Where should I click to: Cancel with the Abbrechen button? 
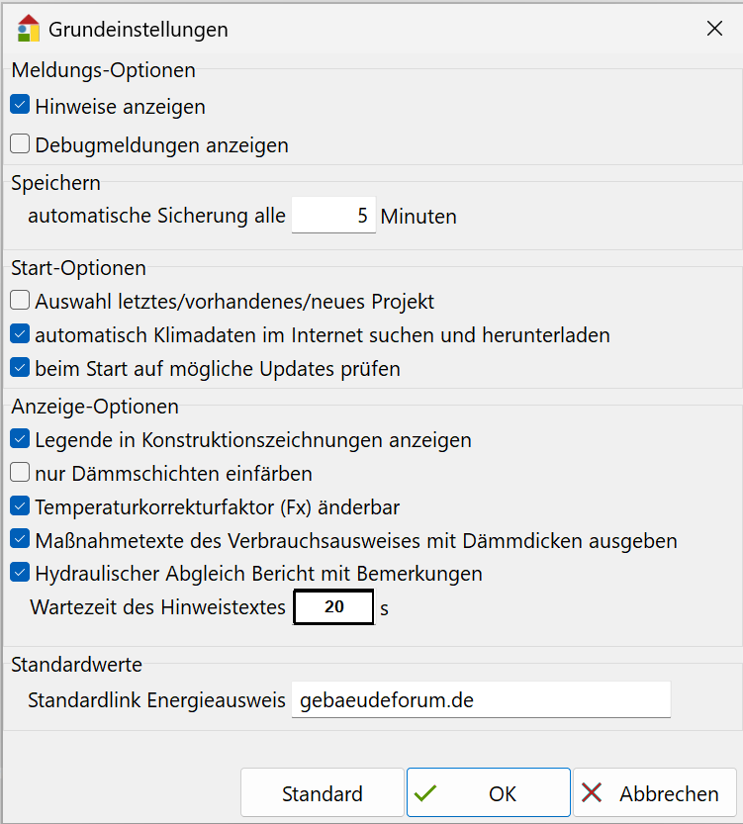pos(655,793)
